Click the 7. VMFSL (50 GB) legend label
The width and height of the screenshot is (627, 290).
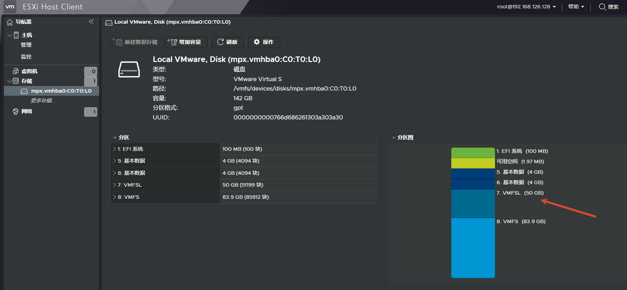coord(520,193)
